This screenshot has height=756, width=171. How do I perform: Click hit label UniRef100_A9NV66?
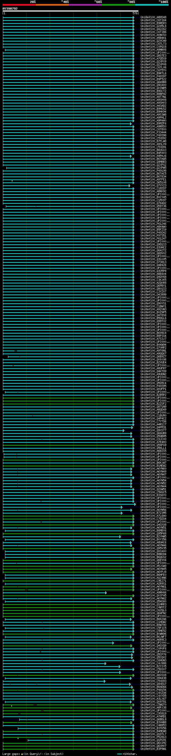pyautogui.click(x=153, y=592)
